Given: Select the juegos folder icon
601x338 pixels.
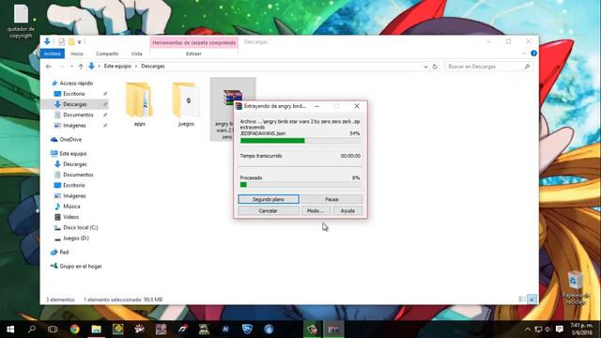Looking at the screenshot, I should coord(186,100).
